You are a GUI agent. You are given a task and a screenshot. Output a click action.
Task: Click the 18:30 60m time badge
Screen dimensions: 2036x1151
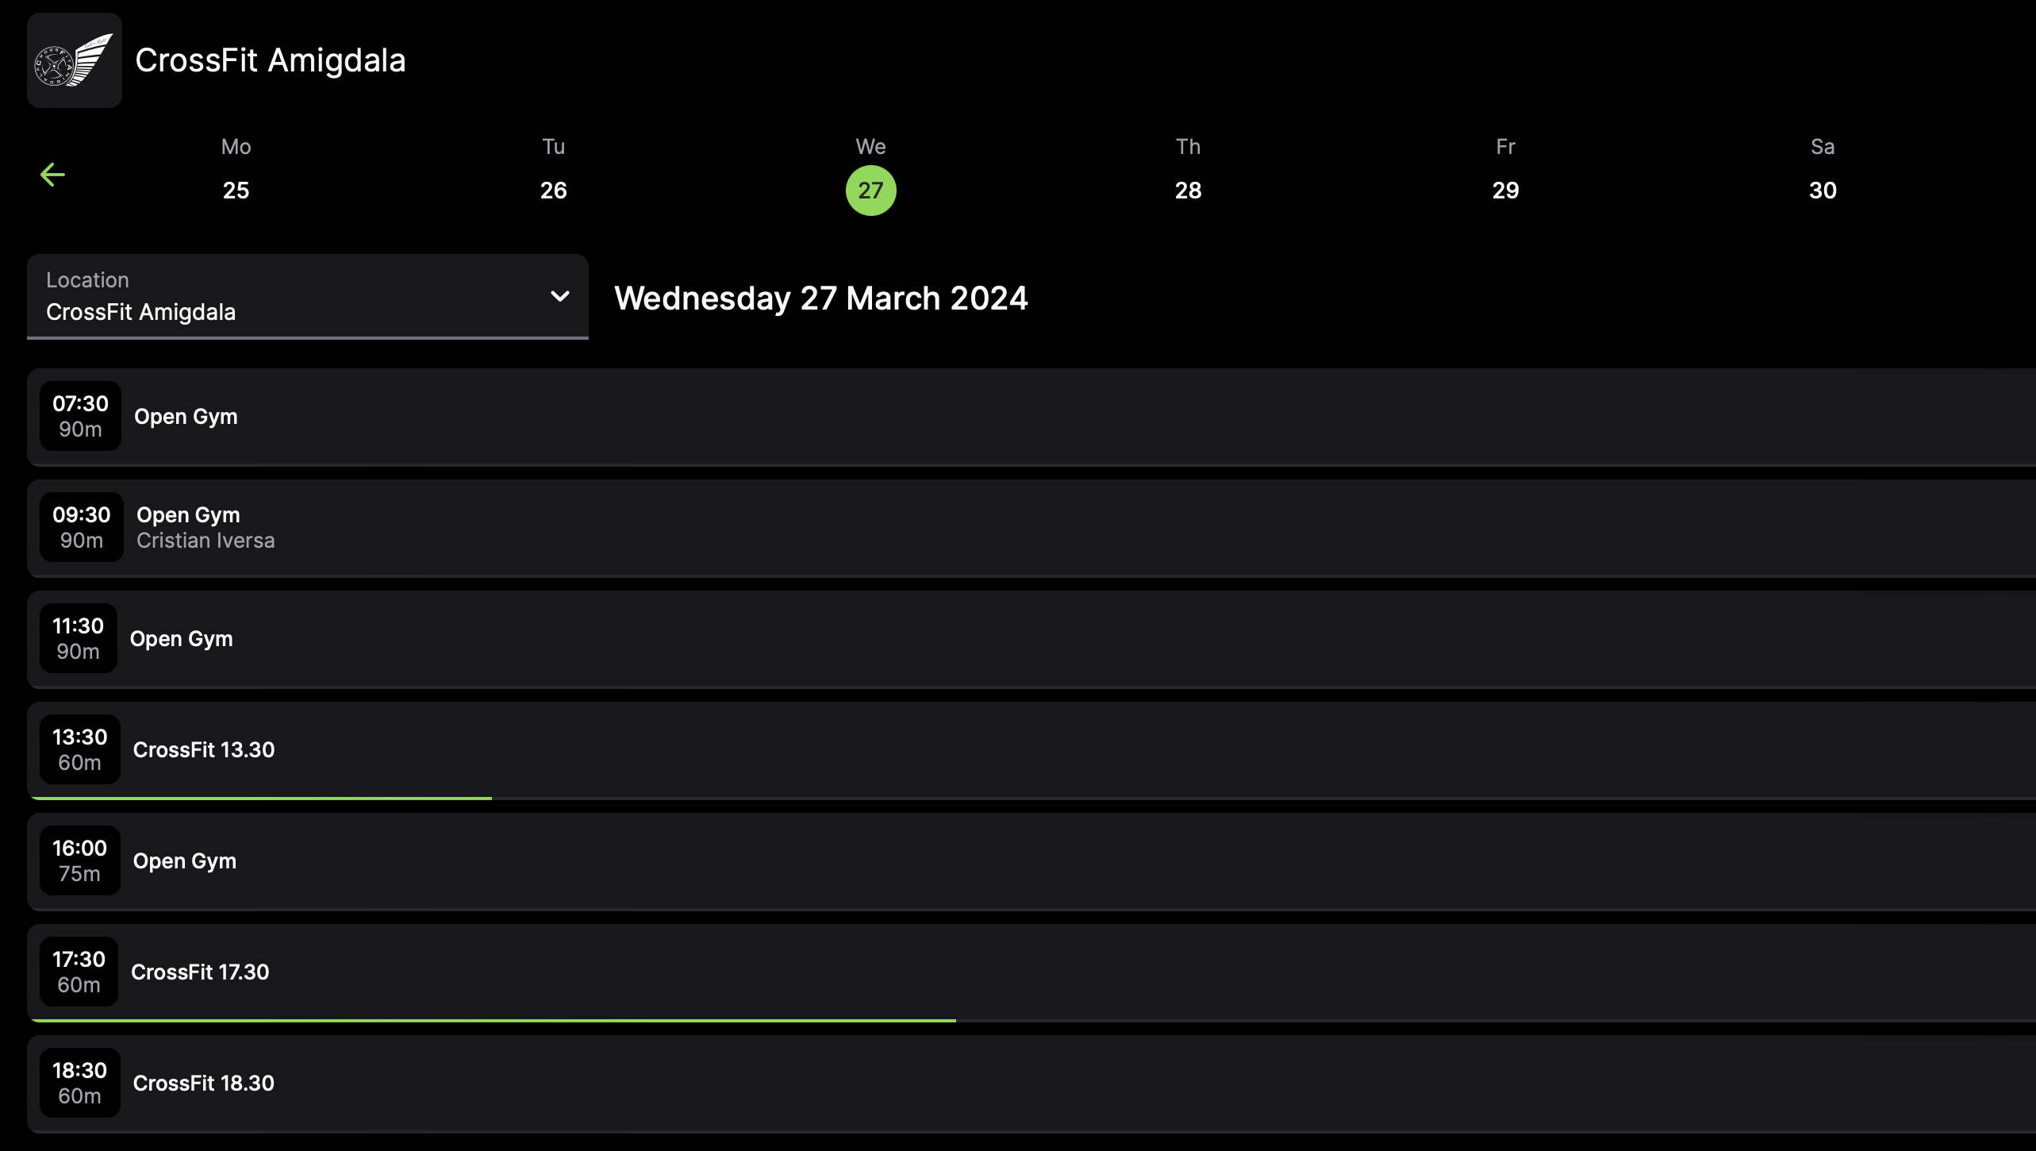[x=79, y=1083]
